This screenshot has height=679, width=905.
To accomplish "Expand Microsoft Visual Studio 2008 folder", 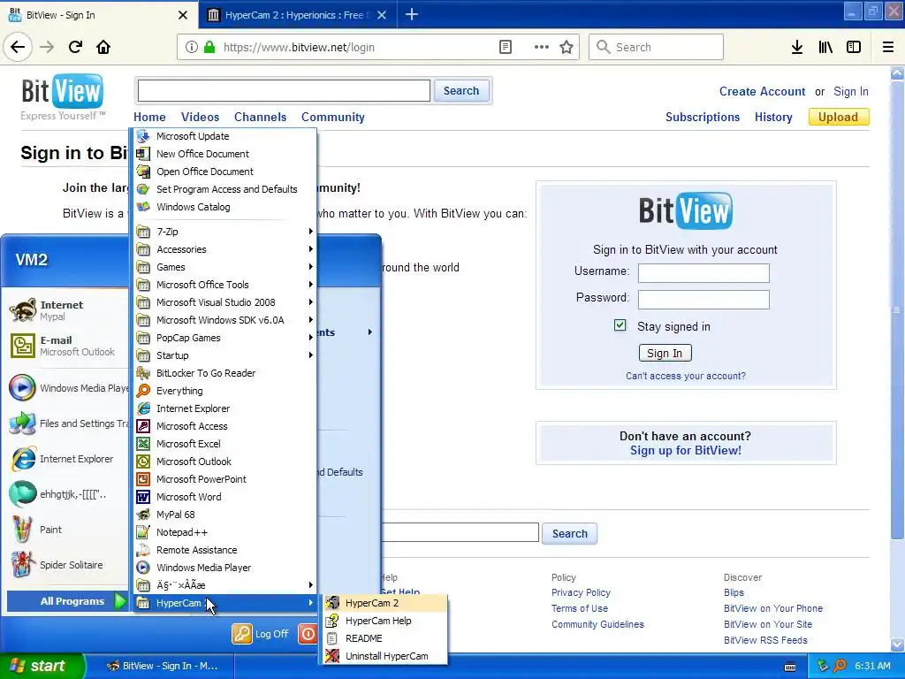I will [x=225, y=302].
